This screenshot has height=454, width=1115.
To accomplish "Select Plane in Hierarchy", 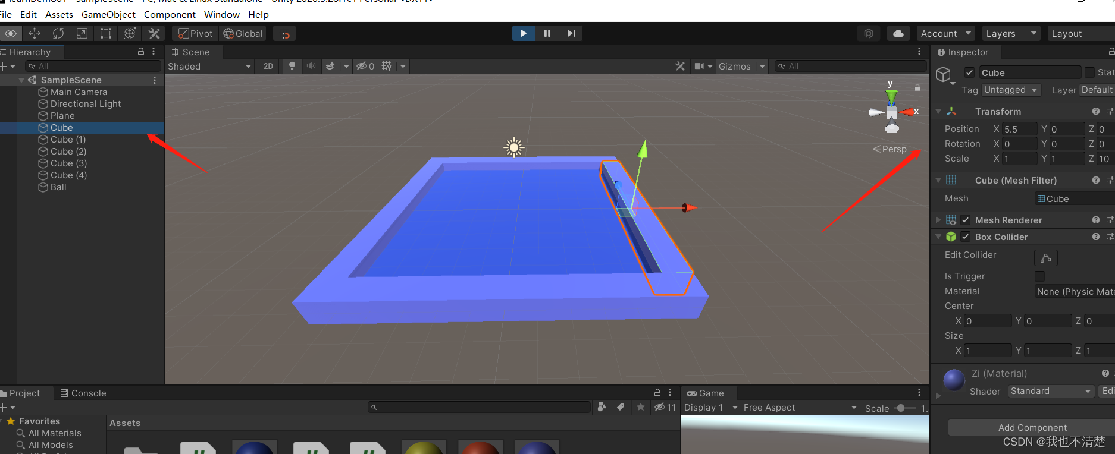I will point(62,116).
